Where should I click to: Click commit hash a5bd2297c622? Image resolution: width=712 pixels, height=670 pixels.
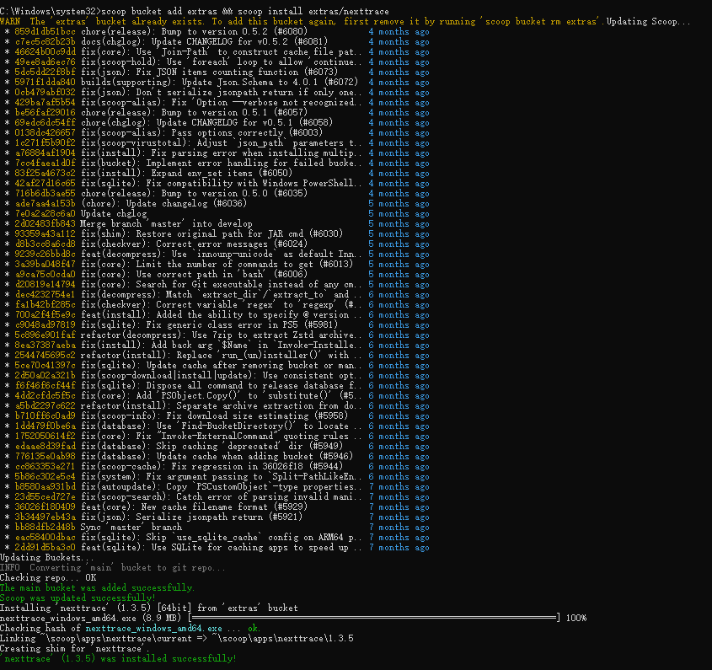tap(45, 405)
